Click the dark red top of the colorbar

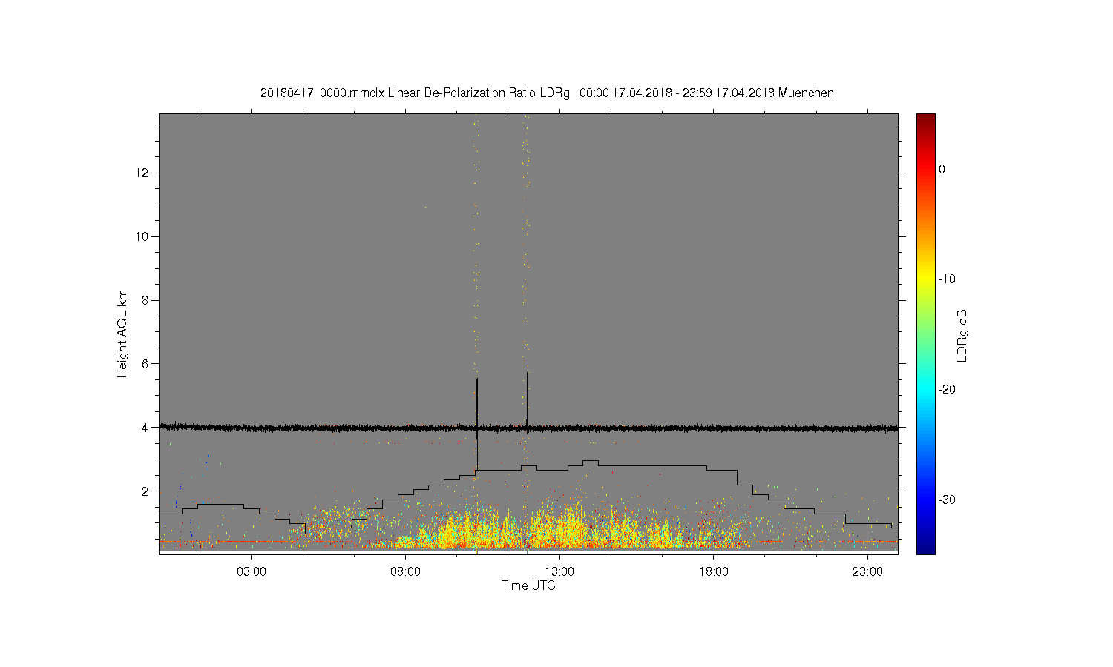925,119
